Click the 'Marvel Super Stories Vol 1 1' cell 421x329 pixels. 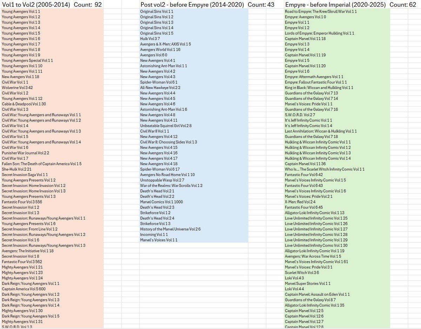pos(308,283)
